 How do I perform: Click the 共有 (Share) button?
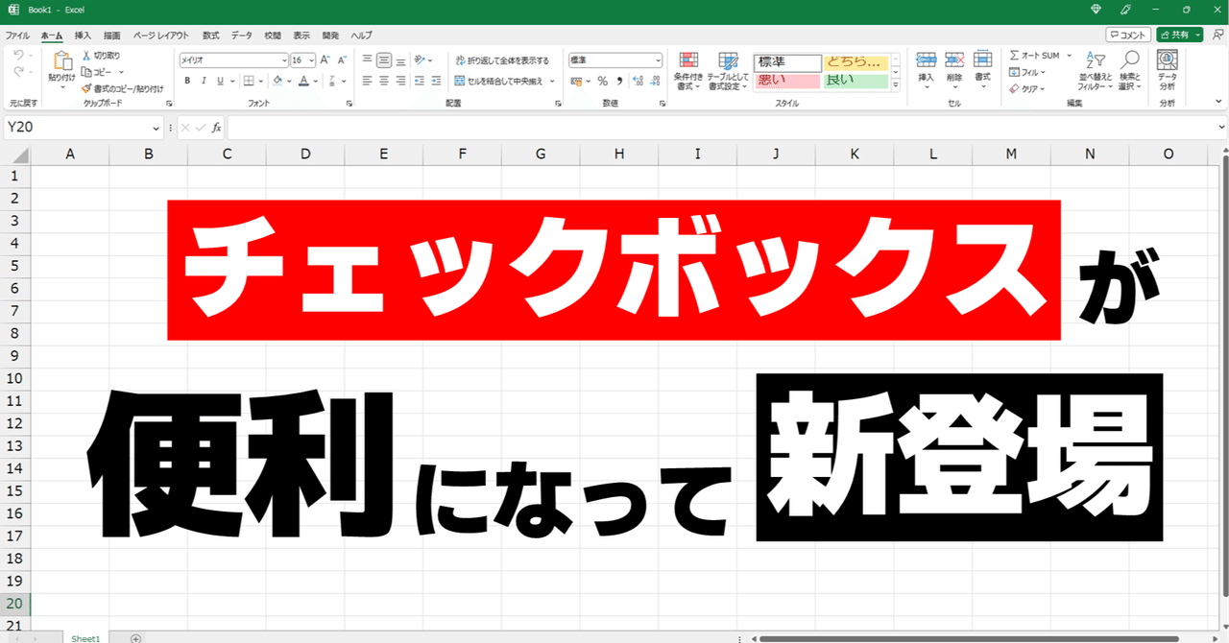1179,34
